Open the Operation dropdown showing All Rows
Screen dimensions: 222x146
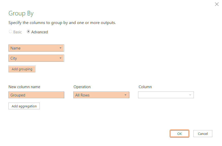pyautogui.click(x=101, y=95)
